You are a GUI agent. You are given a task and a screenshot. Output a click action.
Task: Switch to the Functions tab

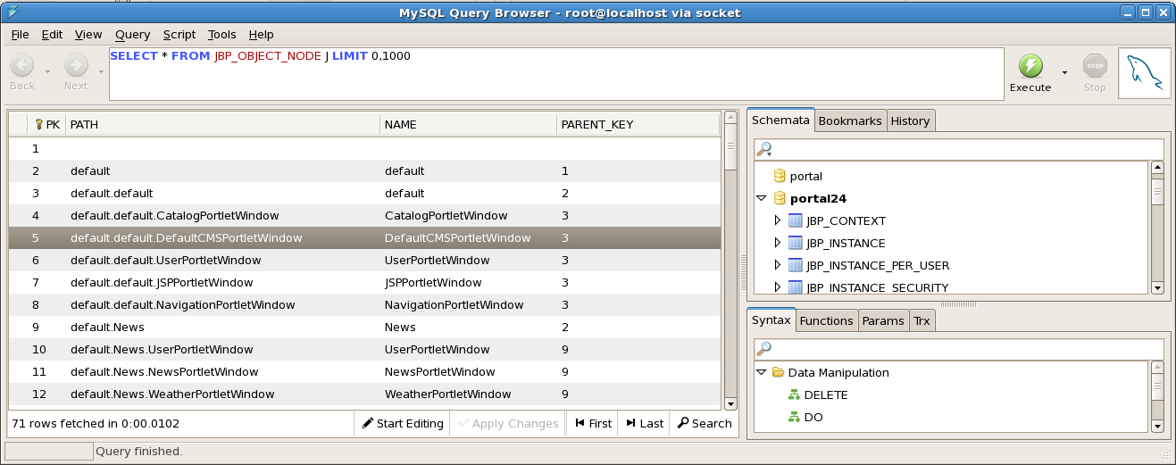pos(826,320)
